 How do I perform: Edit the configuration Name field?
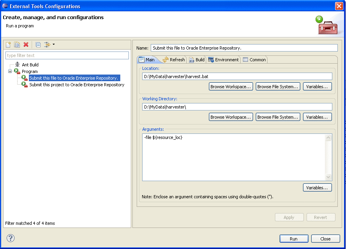[244, 48]
